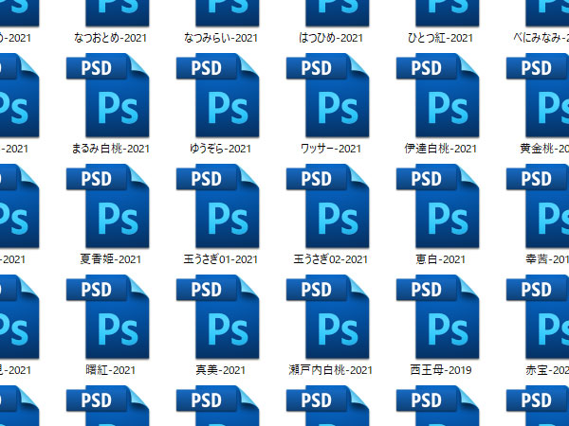Select the ゆうぞら-2021 PSD file icon

[218, 96]
